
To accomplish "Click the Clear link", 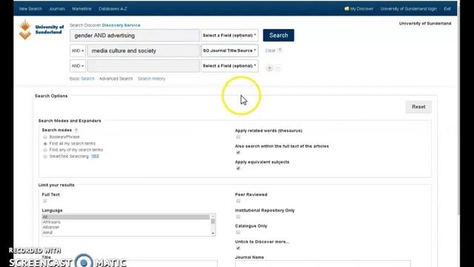I will [x=270, y=50].
